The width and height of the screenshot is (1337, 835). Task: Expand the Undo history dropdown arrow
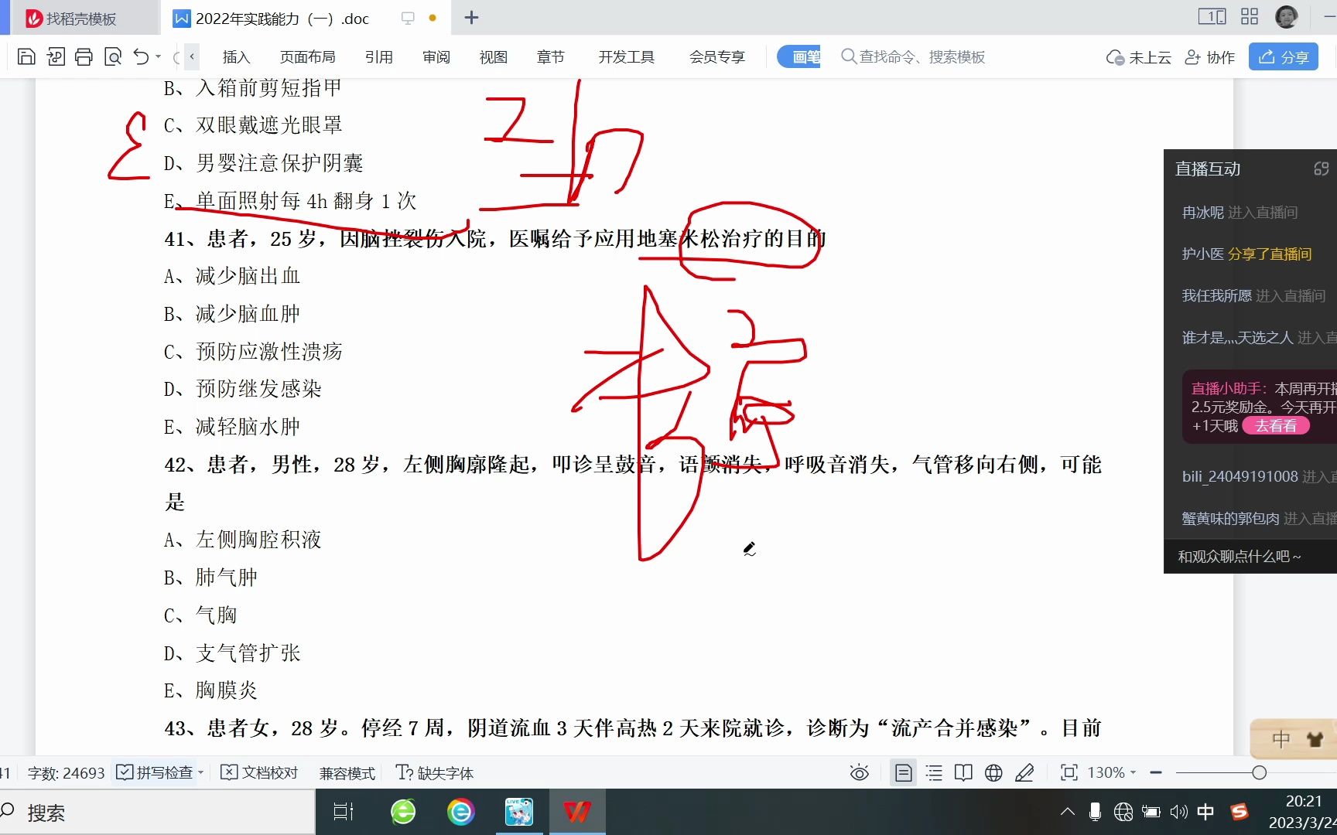point(159,56)
